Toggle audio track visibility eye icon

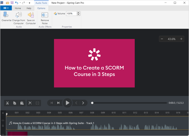[3, 120]
